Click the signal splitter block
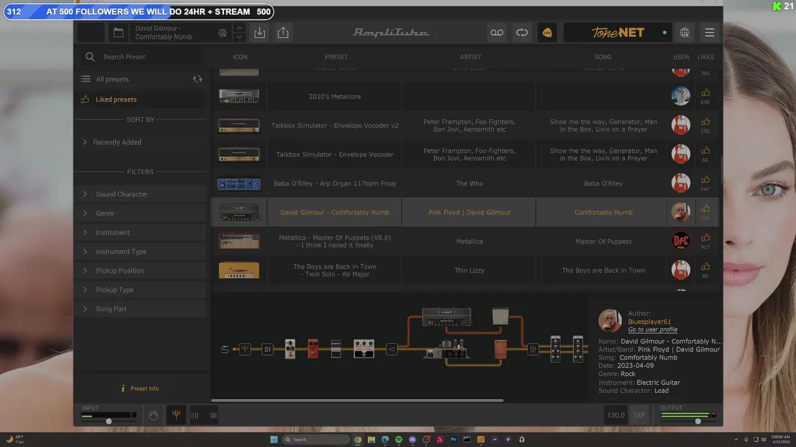The width and height of the screenshot is (796, 447). [392, 350]
